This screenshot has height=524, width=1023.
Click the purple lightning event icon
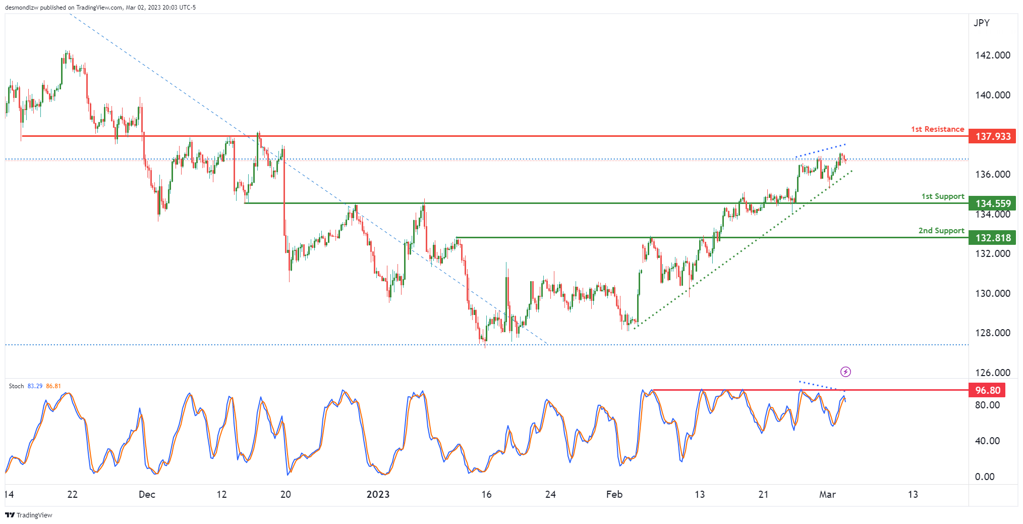tap(845, 372)
